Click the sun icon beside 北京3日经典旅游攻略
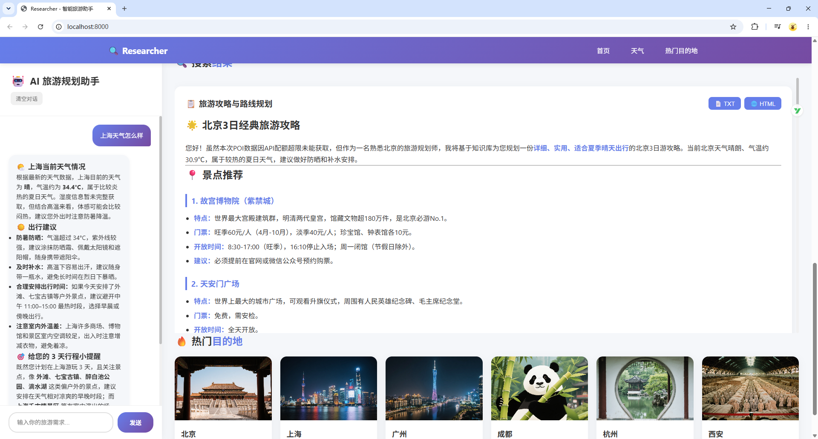 click(192, 125)
